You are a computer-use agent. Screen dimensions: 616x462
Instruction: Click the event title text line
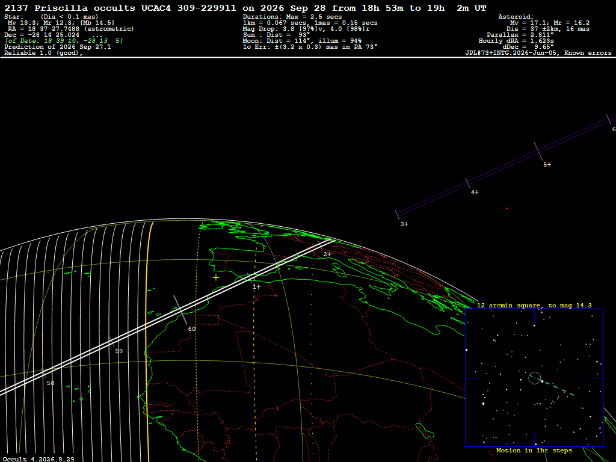245,8
